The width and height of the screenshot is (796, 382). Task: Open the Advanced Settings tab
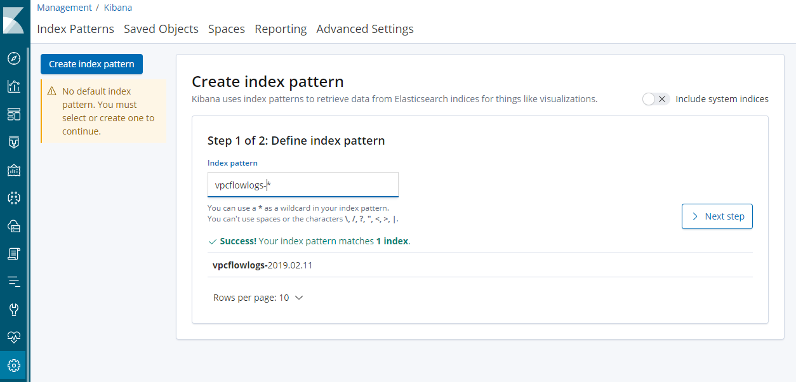tap(365, 29)
